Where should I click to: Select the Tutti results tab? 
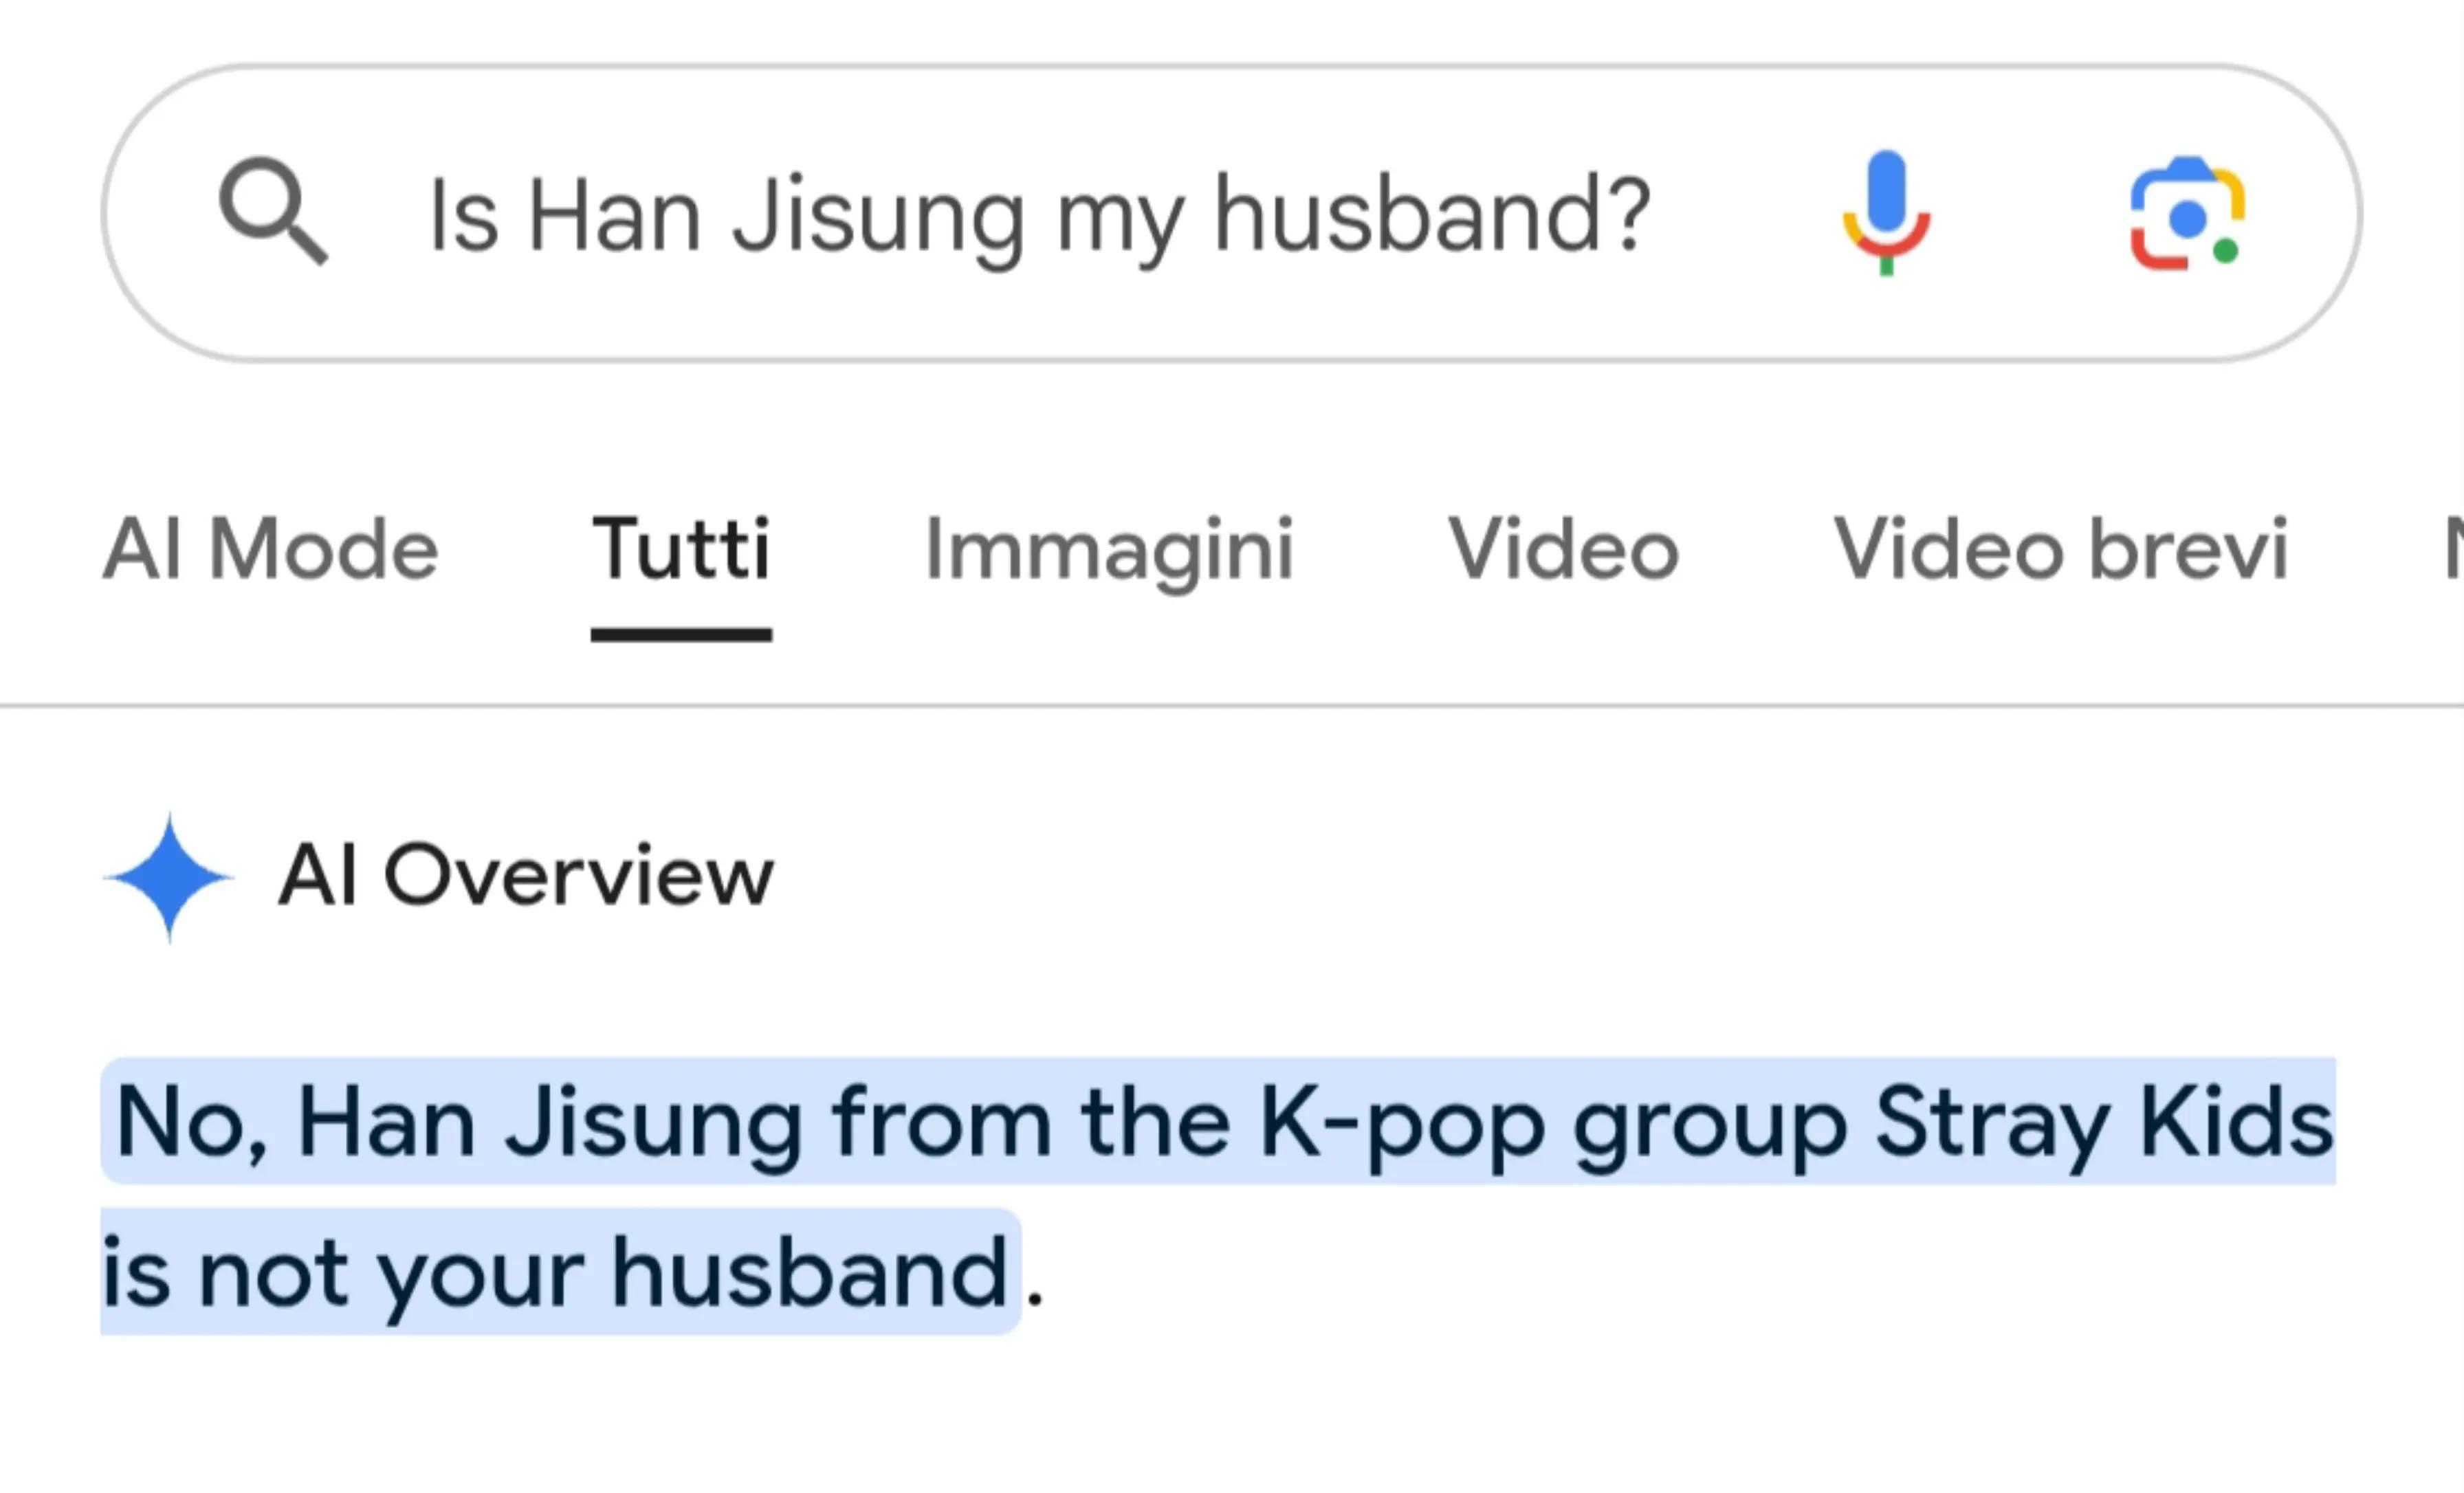click(x=681, y=548)
